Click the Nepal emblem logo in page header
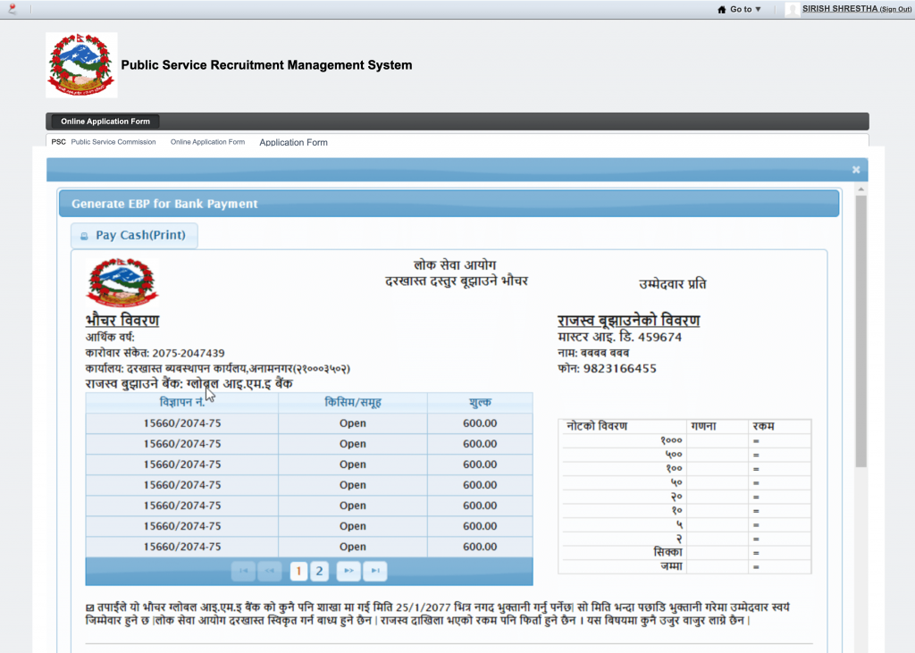Viewport: 915px width, 653px height. coord(81,65)
